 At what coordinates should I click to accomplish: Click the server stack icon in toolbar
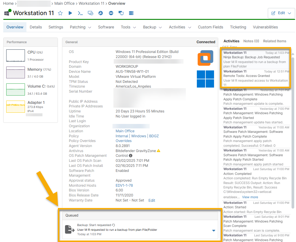tap(131, 13)
